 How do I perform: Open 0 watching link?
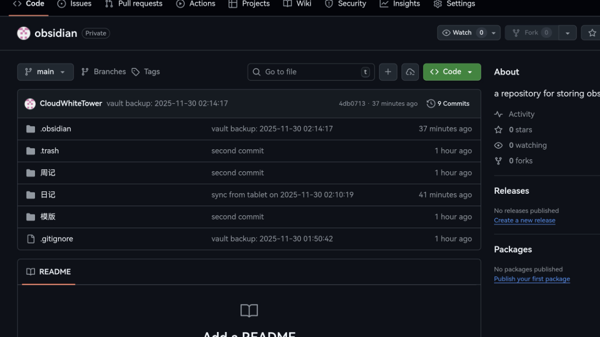pos(520,145)
